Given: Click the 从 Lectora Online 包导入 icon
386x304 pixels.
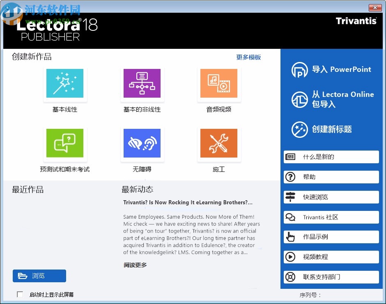Looking at the screenshot, I should (x=299, y=99).
